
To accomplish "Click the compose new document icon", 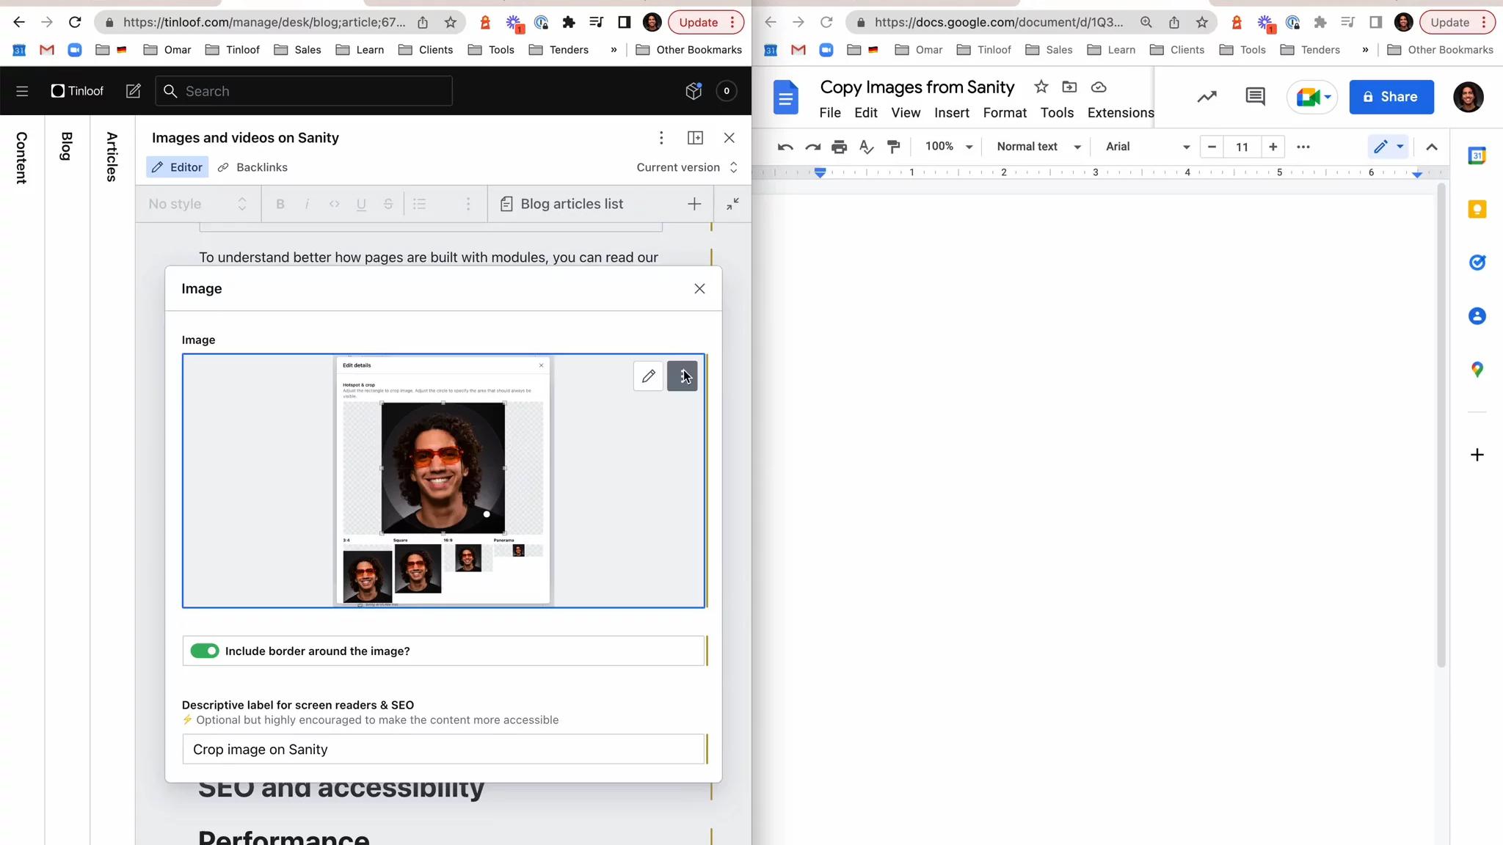I will tap(133, 91).
